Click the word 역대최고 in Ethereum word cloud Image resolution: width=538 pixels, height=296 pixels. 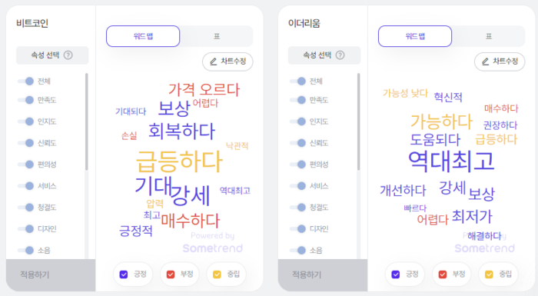point(451,161)
